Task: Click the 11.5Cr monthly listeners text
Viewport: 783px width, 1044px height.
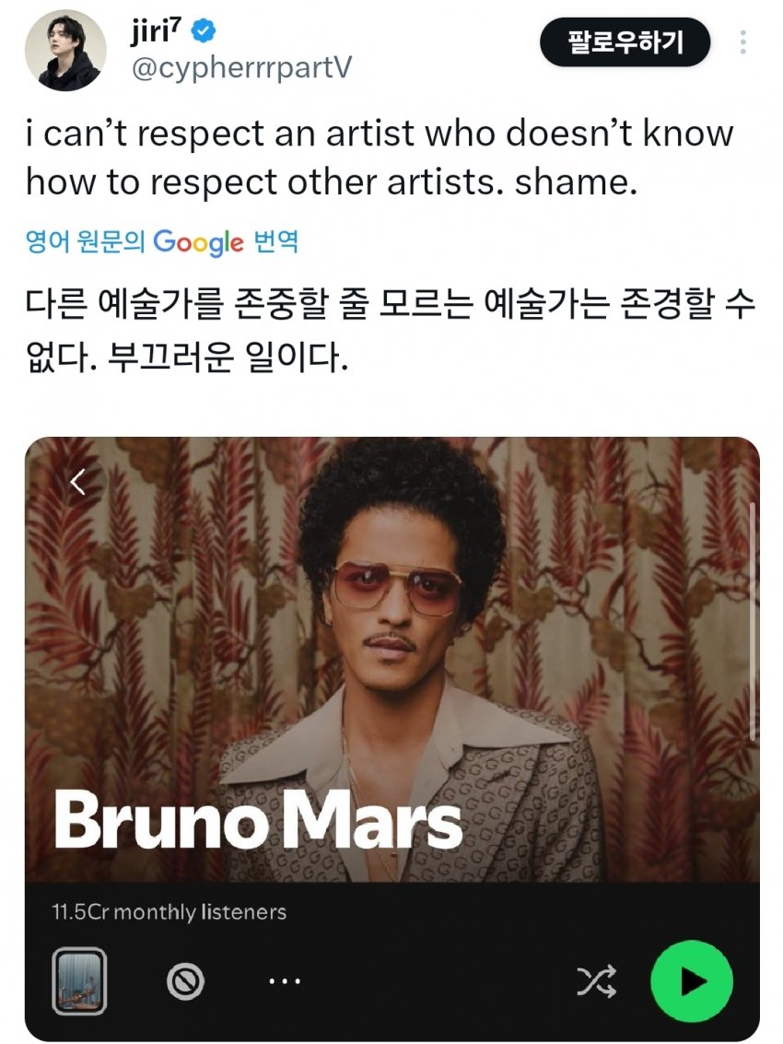Action: point(169,911)
